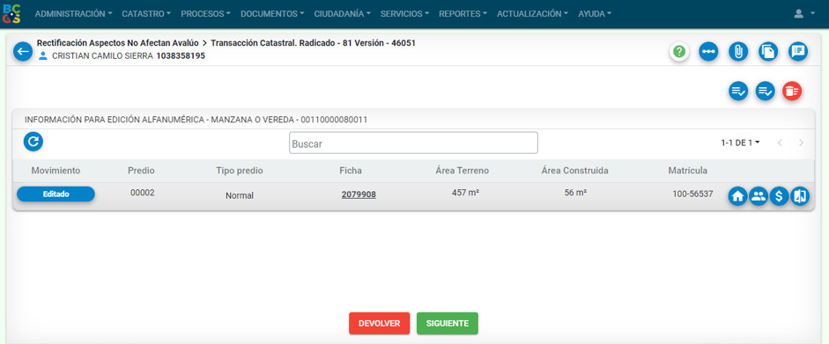Open the owners people icon in the row
This screenshot has width=829, height=344.
coord(759,196)
